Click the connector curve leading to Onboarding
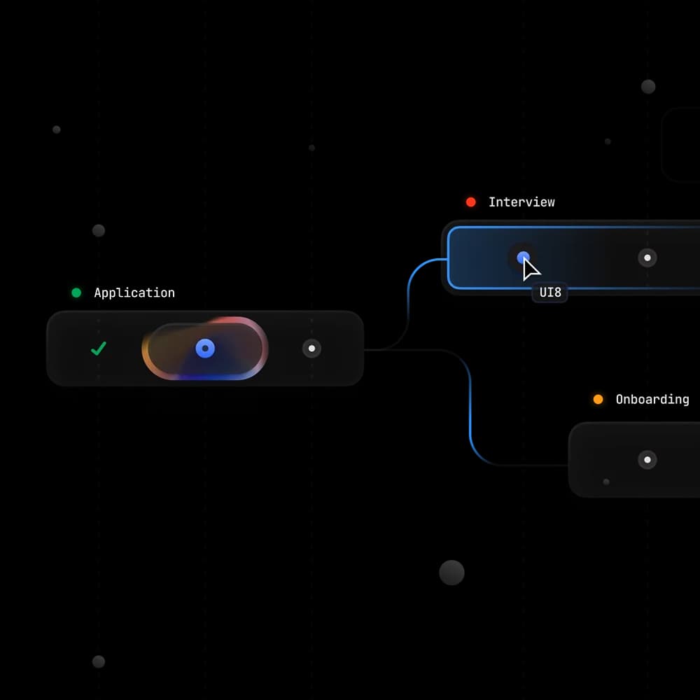This screenshot has width=700, height=700. pos(470,420)
